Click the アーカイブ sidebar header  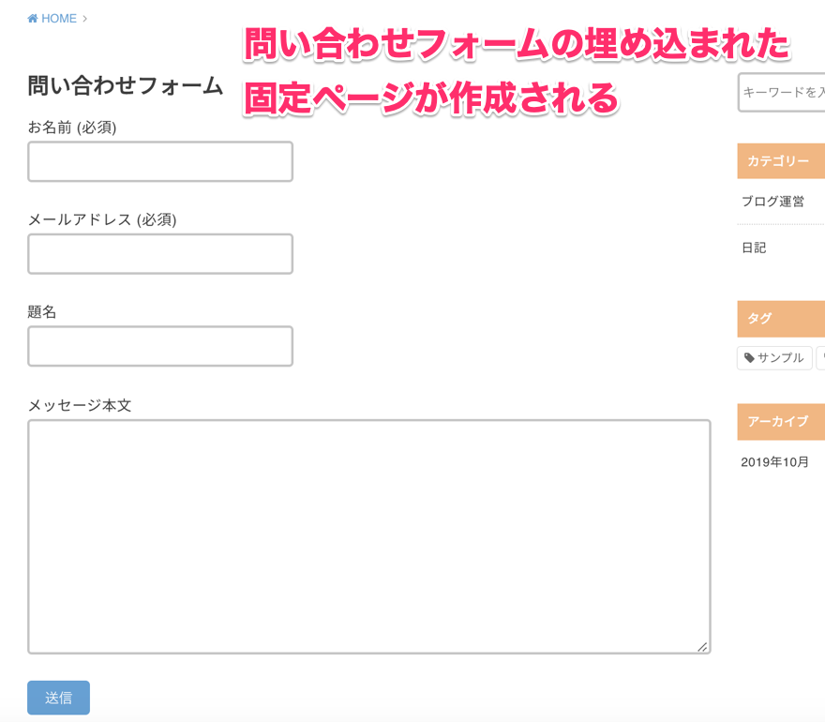[777, 422]
